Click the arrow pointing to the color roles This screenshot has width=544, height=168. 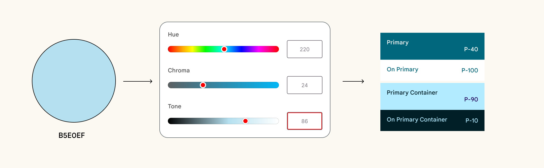tap(353, 81)
